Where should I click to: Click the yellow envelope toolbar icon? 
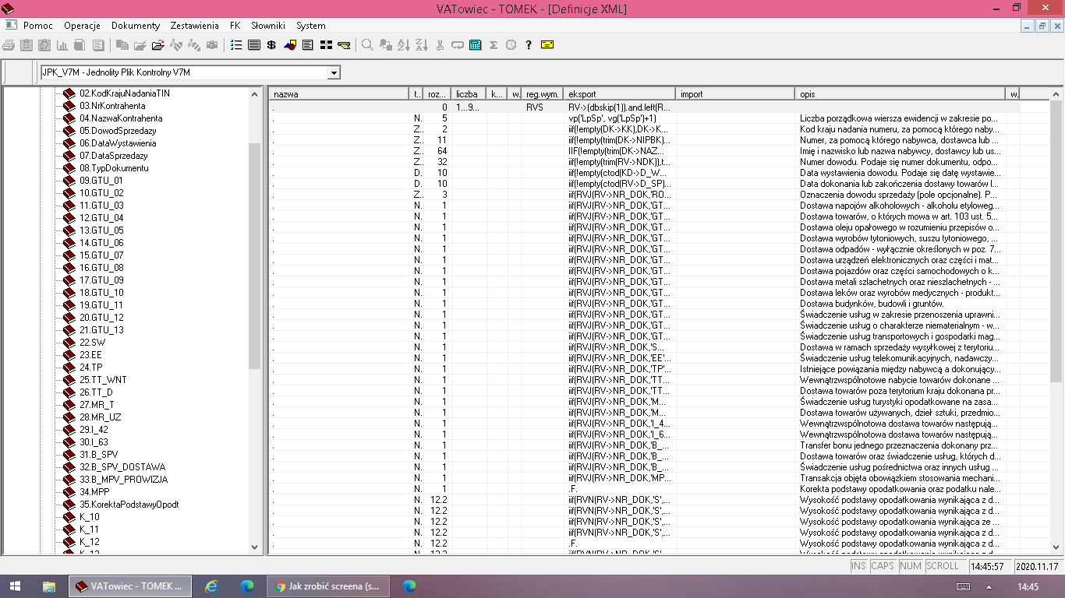click(547, 45)
